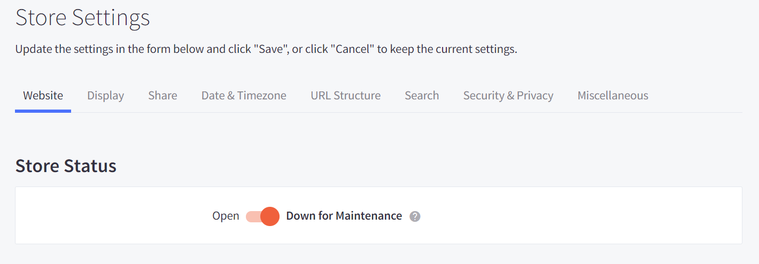Viewport: 759px width, 264px height.
Task: Select the Miscellaneous tab
Action: (x=613, y=96)
